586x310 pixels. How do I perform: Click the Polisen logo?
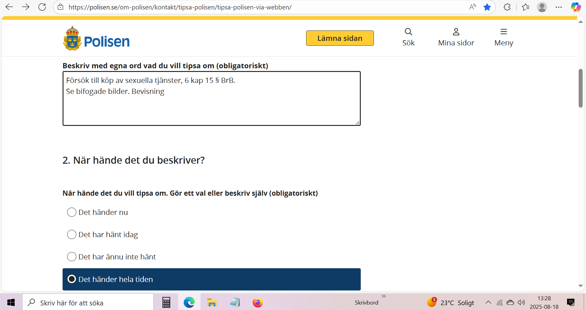(x=96, y=39)
